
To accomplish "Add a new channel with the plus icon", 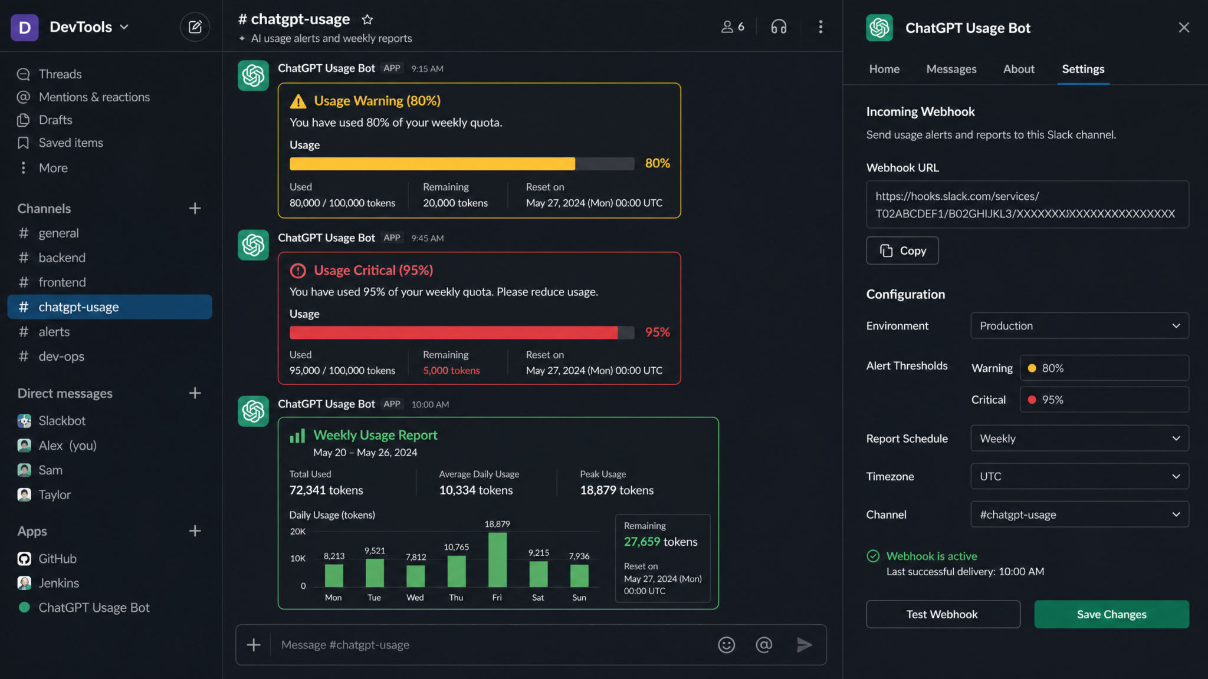I will pos(195,208).
